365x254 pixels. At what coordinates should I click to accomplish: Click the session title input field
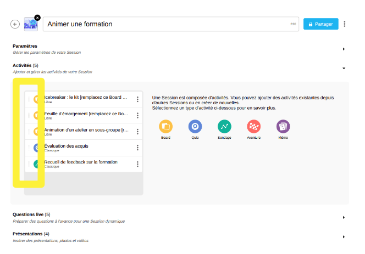click(x=165, y=24)
